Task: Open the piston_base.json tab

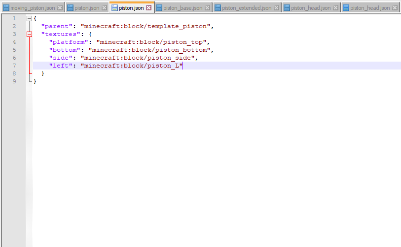Action: pos(183,8)
